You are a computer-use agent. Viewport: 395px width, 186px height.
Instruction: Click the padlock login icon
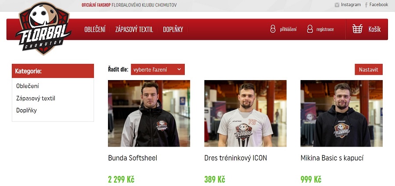pos(273,29)
